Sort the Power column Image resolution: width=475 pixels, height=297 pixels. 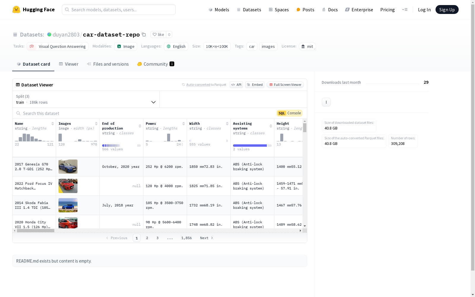(183, 124)
